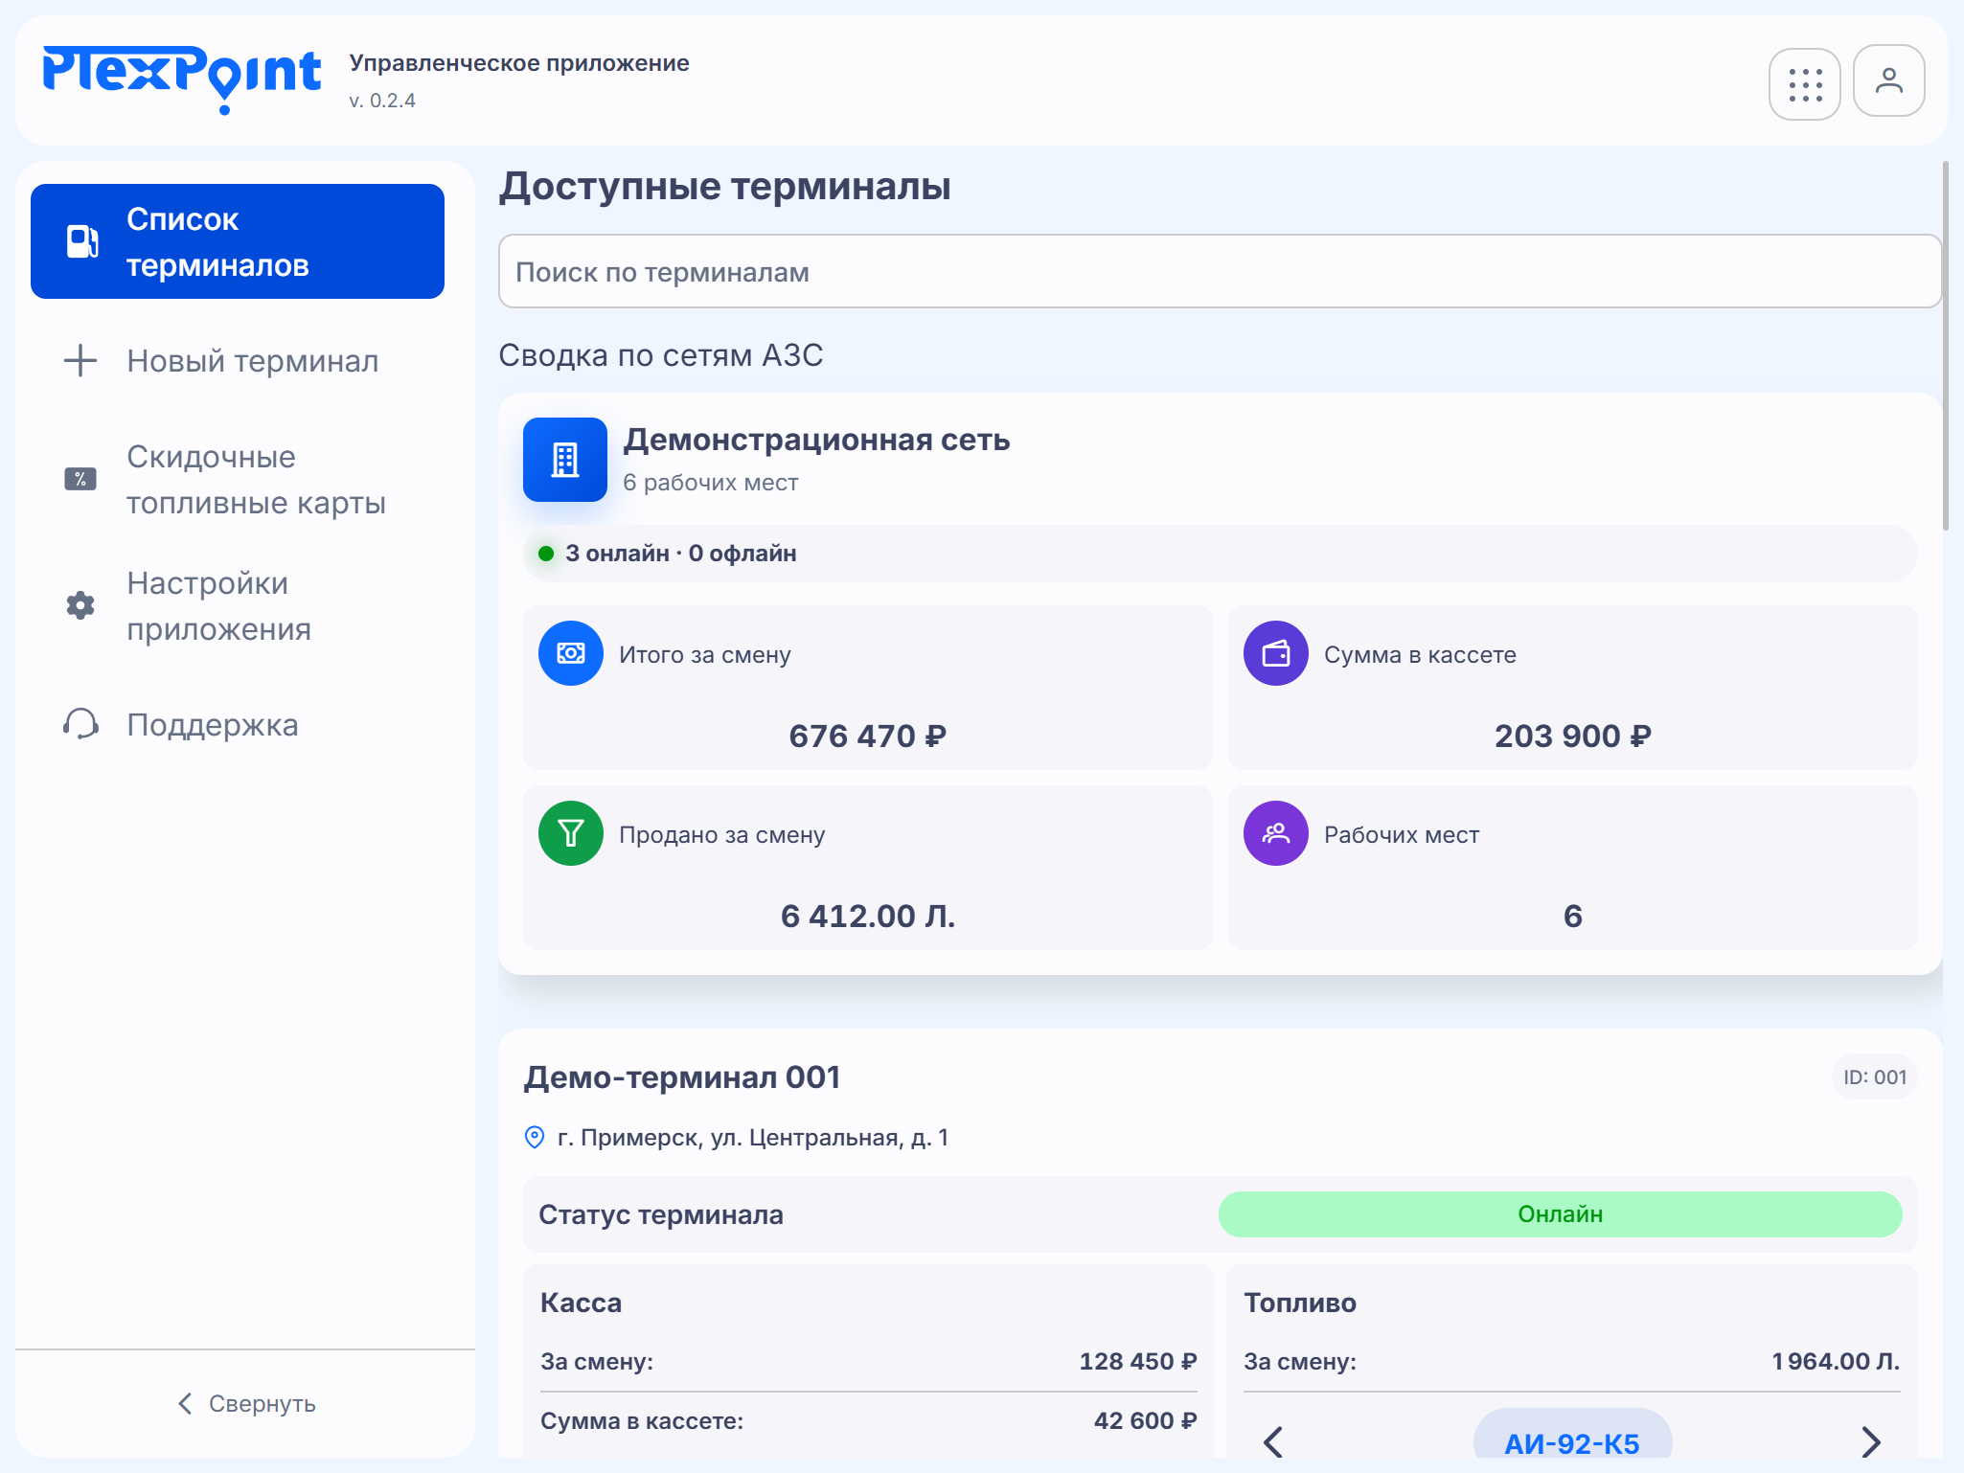Click the people icon beside Рабочих мест
The image size is (1964, 1473).
pyautogui.click(x=1276, y=833)
